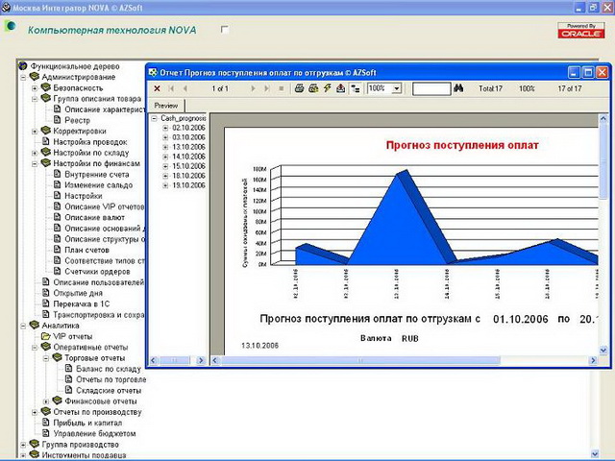Click the Аналитика book icon
This screenshot has height=461, width=615.
tap(35, 325)
